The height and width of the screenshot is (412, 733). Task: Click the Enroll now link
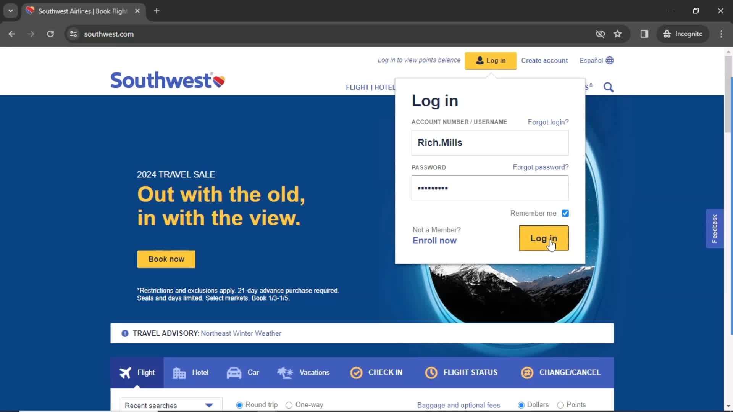tap(434, 240)
